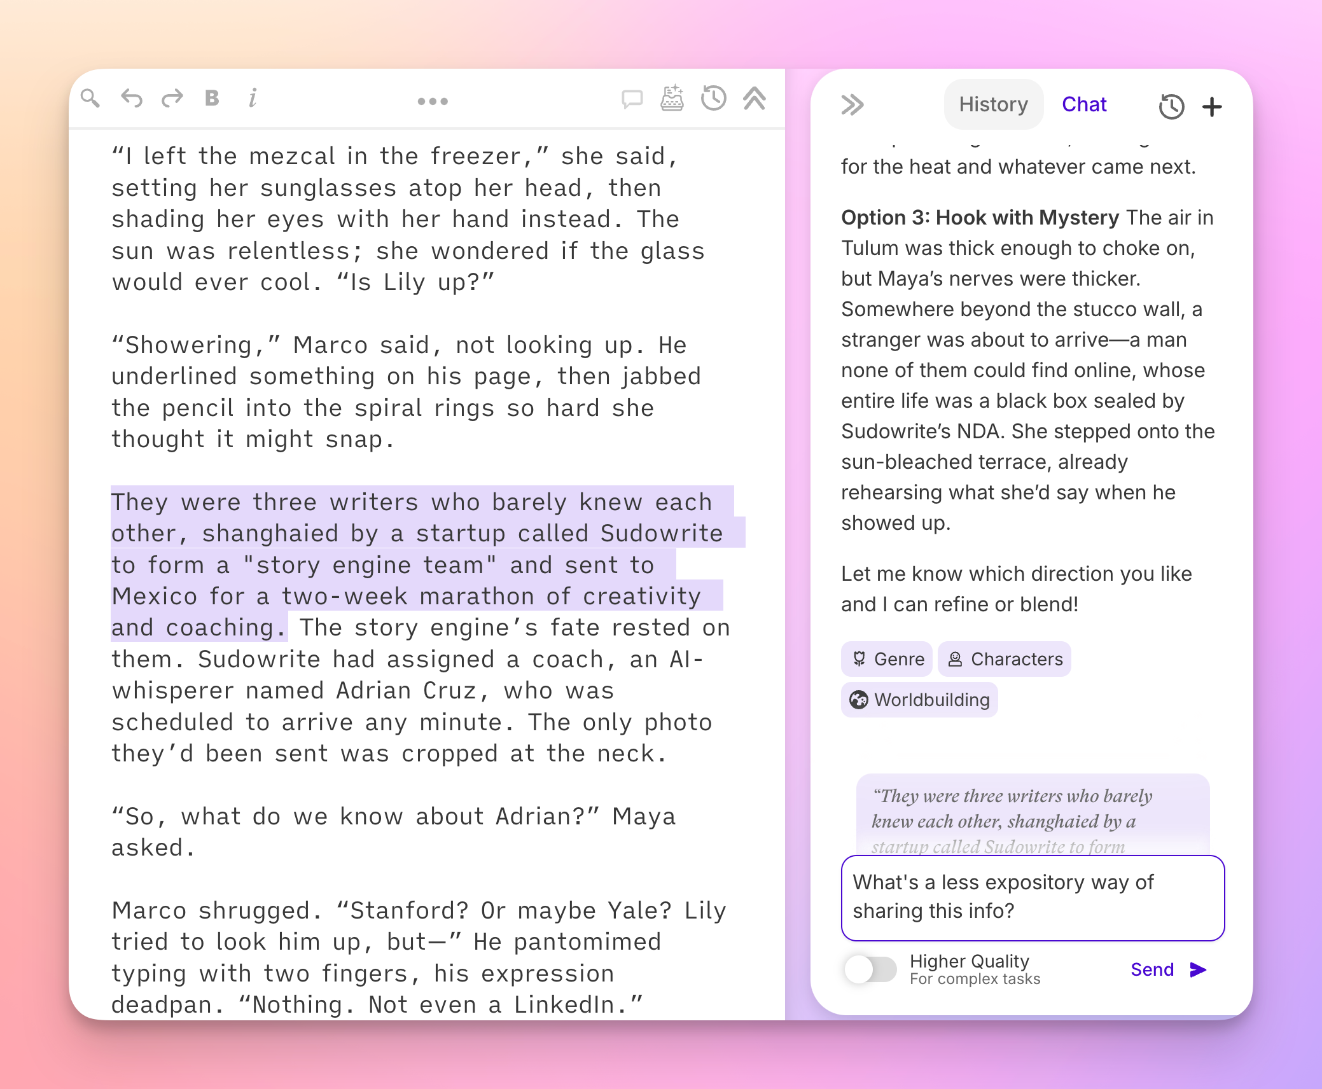This screenshot has height=1089, width=1322.
Task: Open the three-dots more options menu
Action: 433,101
